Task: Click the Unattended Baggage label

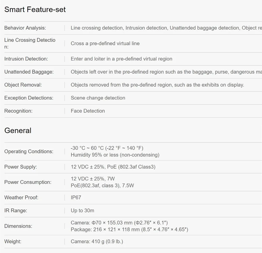Action: tap(29, 72)
